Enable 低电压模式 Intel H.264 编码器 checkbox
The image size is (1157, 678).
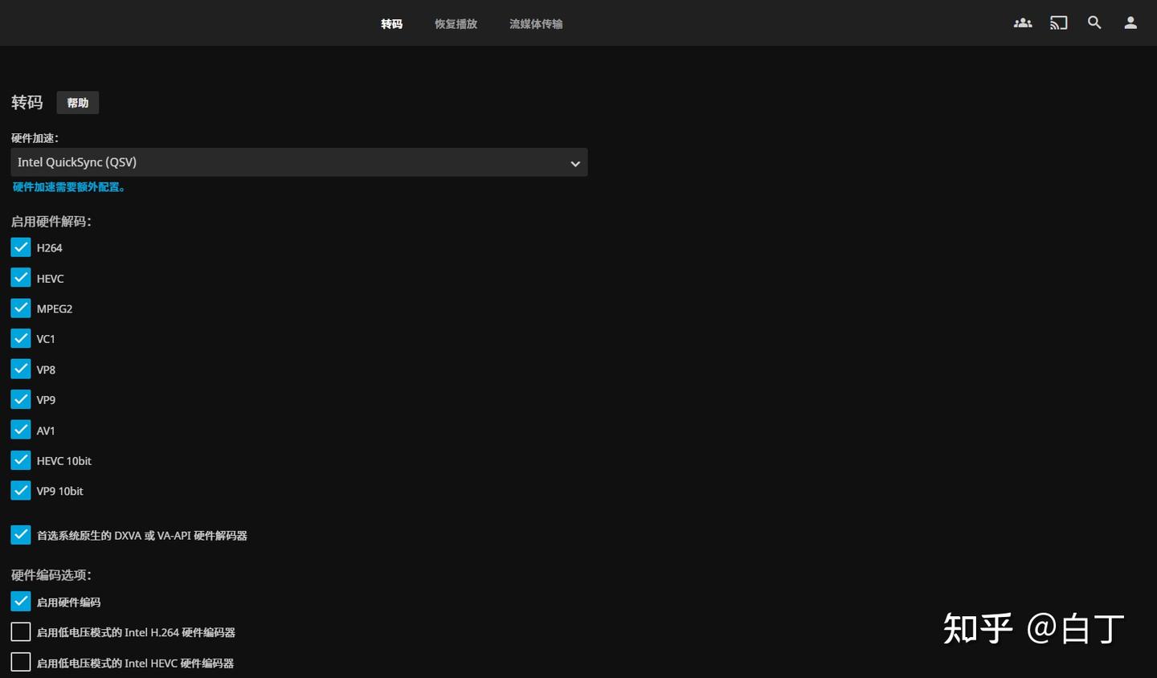[x=21, y=632]
